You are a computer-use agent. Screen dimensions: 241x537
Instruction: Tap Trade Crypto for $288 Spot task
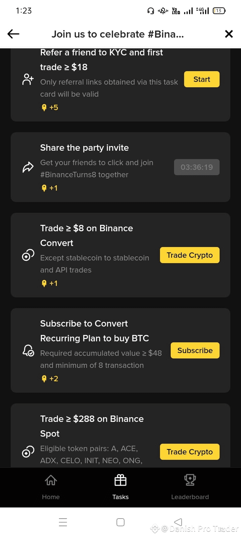pos(190,452)
